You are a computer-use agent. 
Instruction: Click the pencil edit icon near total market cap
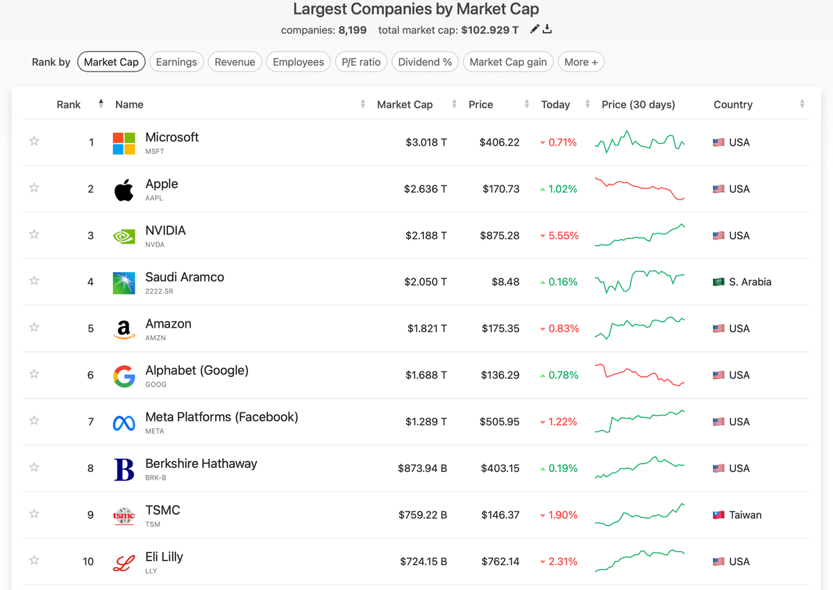(534, 29)
